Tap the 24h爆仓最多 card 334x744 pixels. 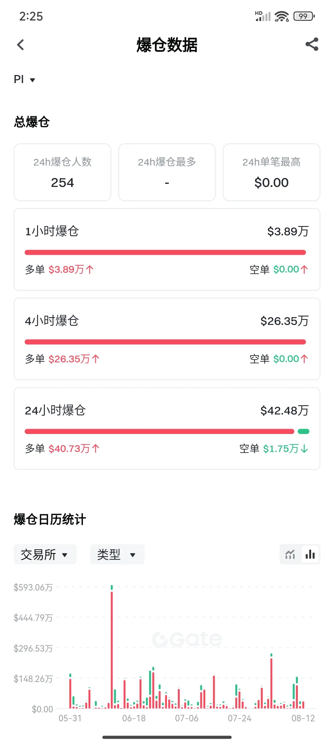tap(167, 172)
